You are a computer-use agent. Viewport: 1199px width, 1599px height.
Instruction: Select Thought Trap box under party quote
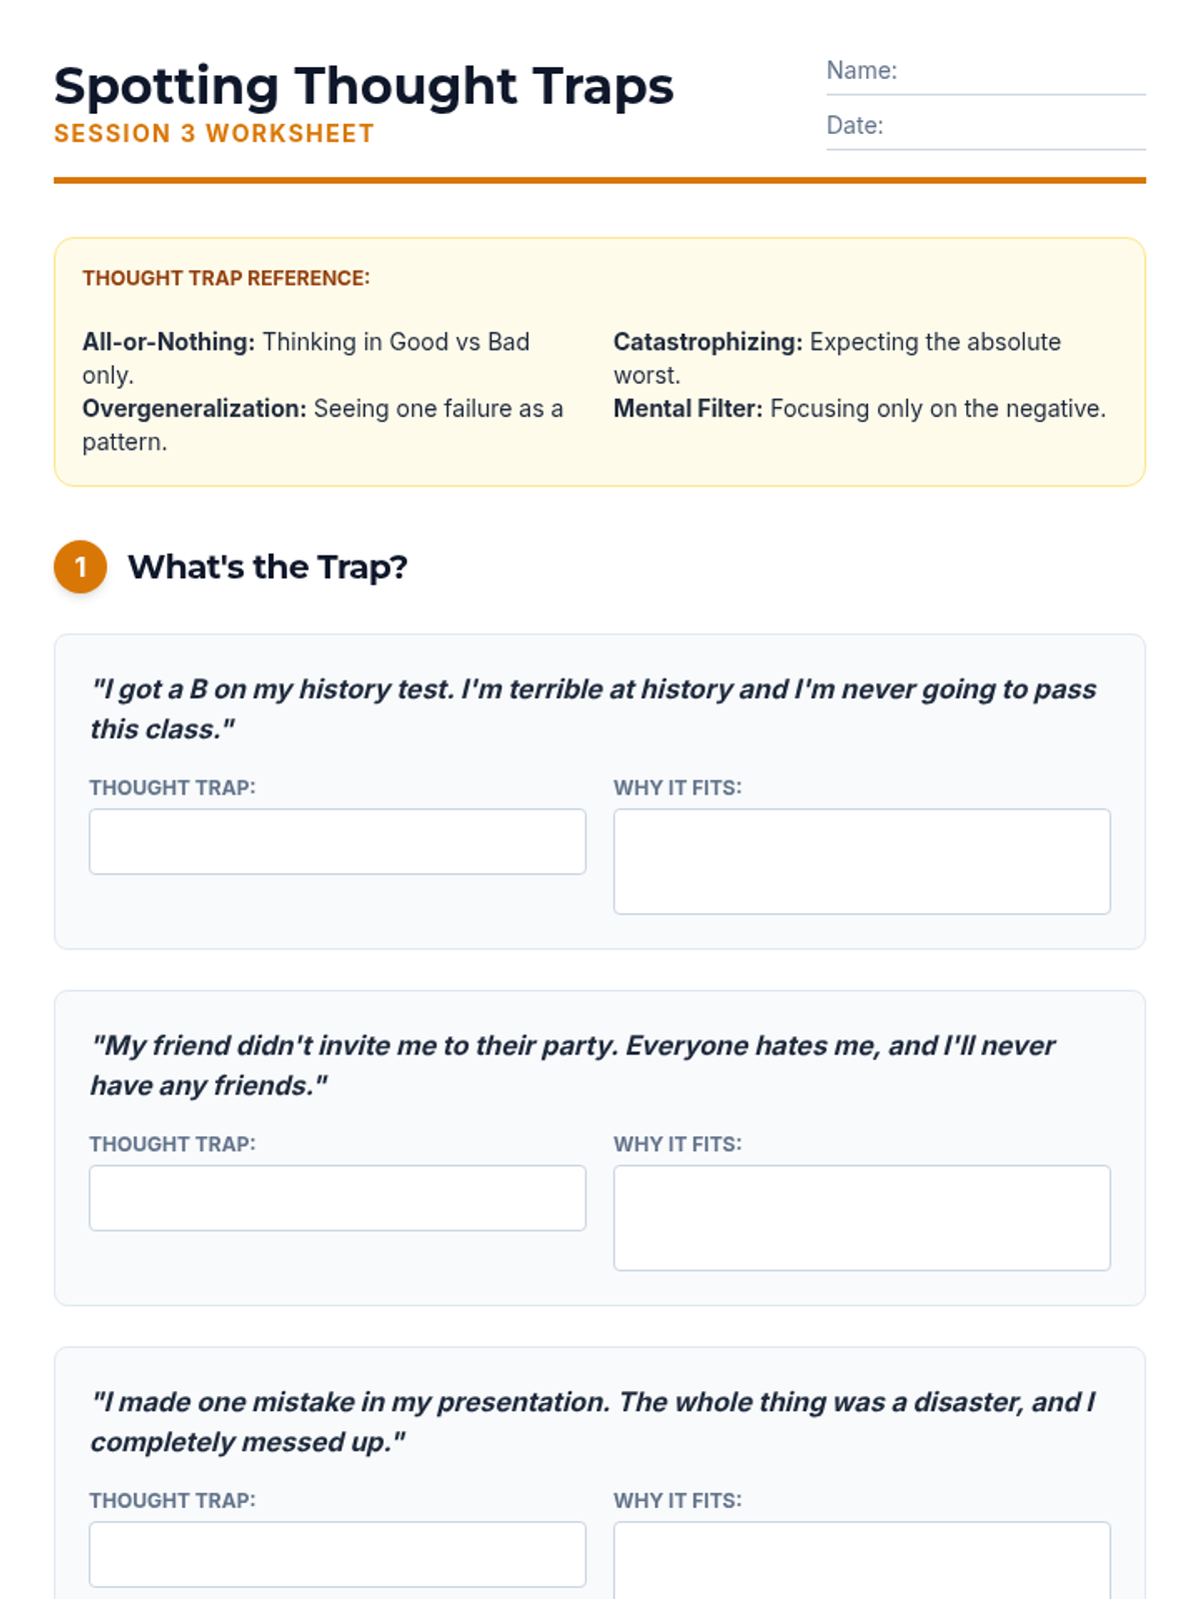[x=337, y=1197]
